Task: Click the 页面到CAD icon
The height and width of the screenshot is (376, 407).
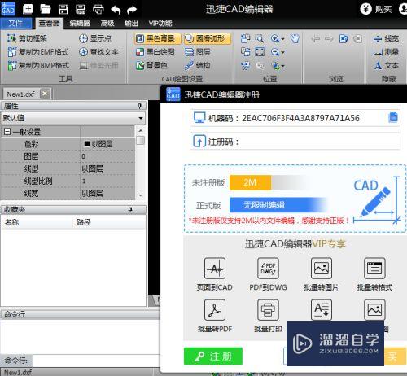Action: 215,269
